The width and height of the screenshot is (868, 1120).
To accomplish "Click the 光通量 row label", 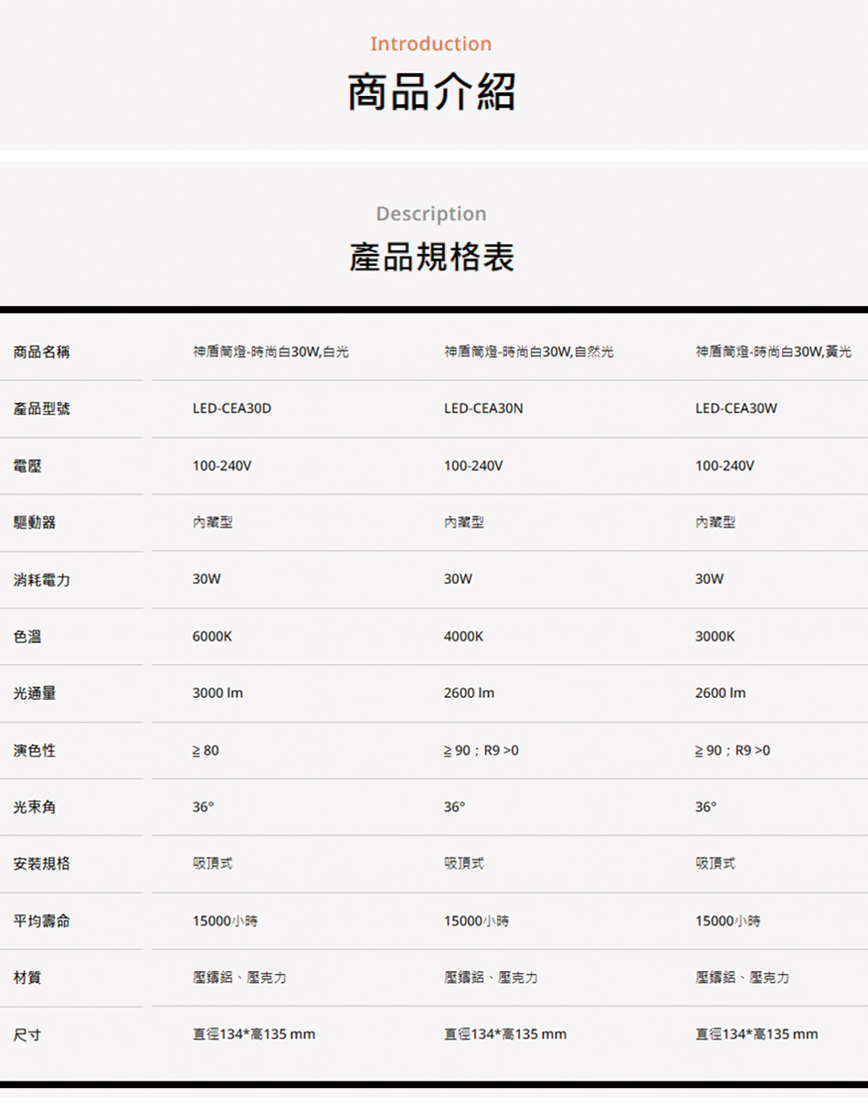I will coord(35,693).
